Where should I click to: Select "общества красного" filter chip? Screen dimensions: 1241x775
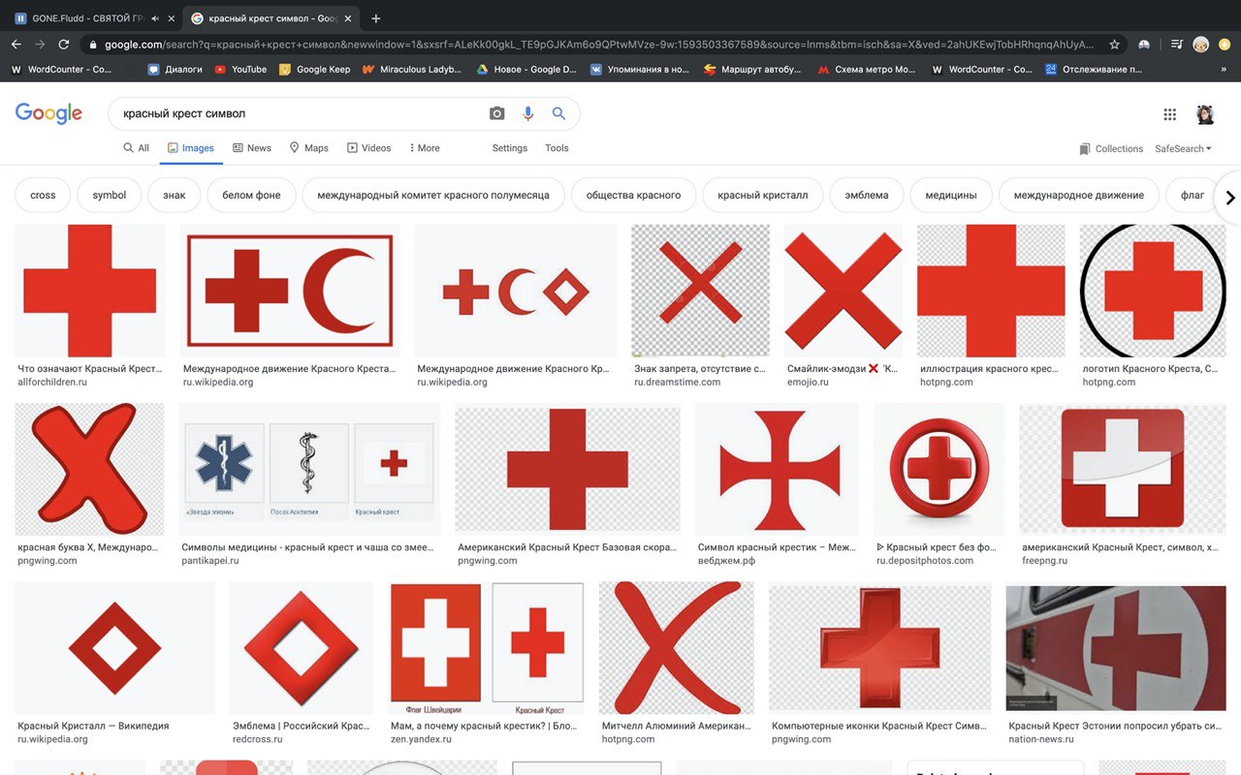coord(633,195)
